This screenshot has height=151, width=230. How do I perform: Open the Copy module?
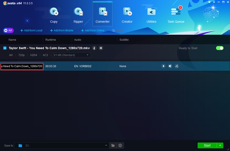click(x=54, y=15)
